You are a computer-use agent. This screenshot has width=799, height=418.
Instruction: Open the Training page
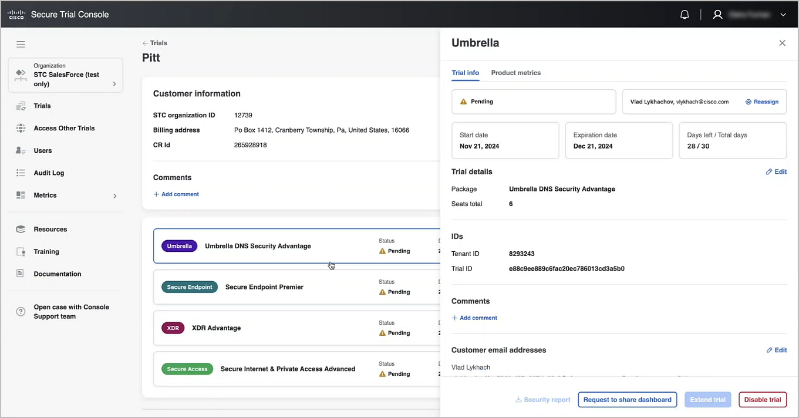click(x=46, y=252)
